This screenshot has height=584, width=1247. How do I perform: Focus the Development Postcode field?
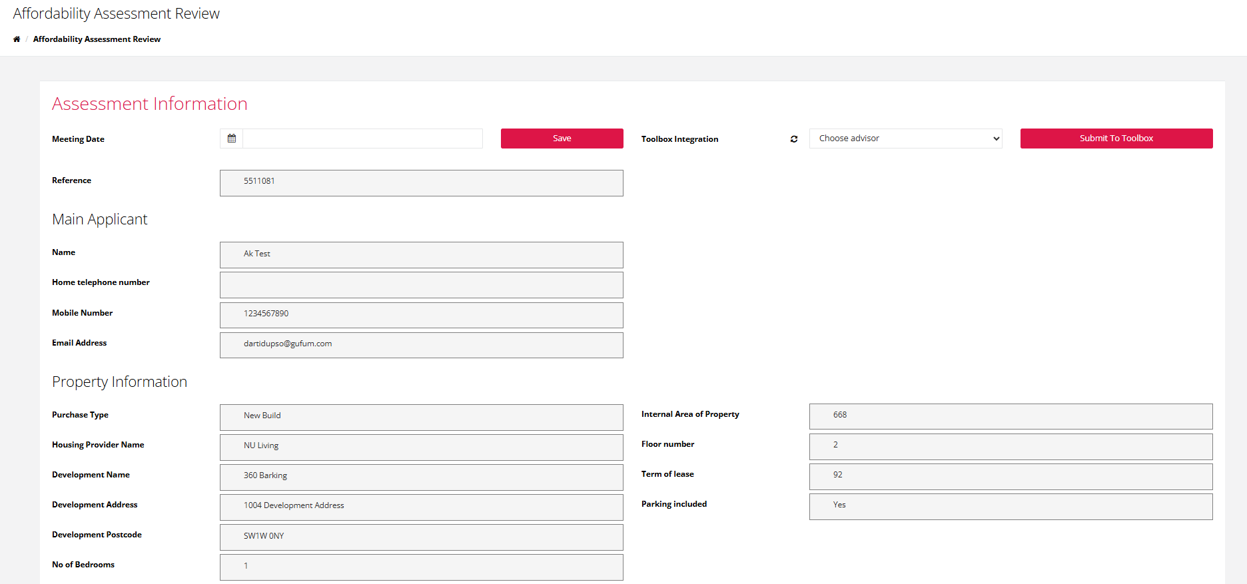[x=421, y=537]
